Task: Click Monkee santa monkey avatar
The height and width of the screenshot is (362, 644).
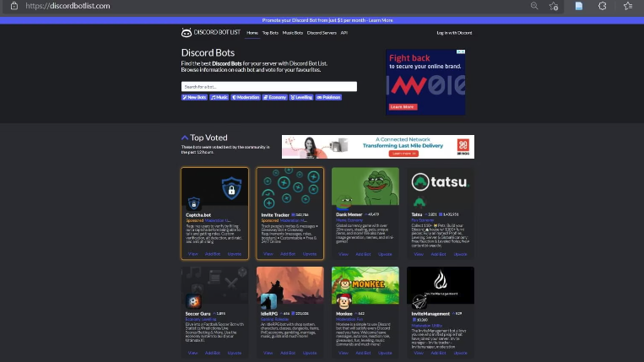Action: coord(344,302)
